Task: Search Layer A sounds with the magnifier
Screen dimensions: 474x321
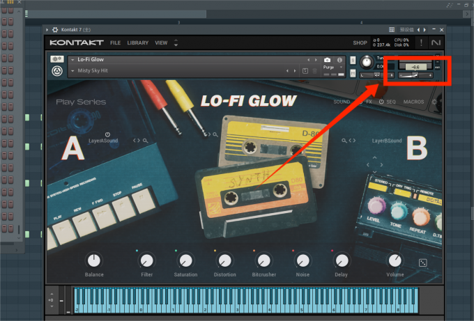Action: pyautogui.click(x=146, y=141)
